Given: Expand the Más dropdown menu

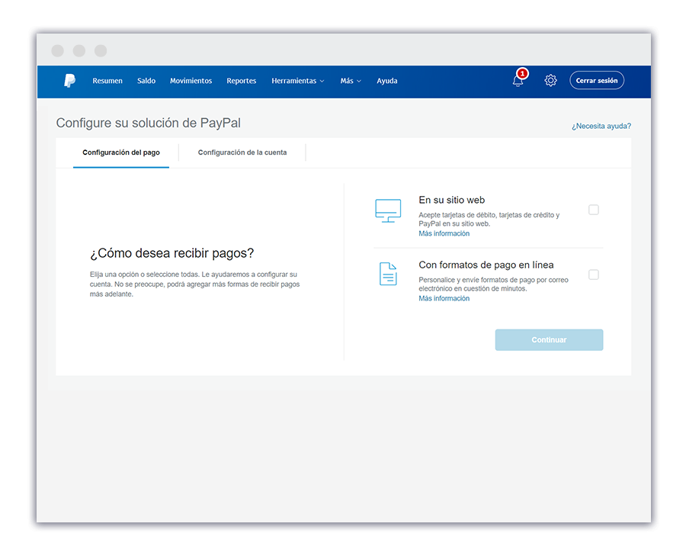Looking at the screenshot, I should point(350,81).
